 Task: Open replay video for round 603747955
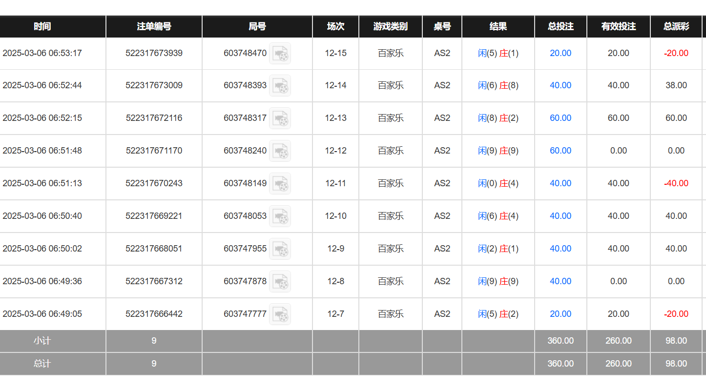(280, 249)
